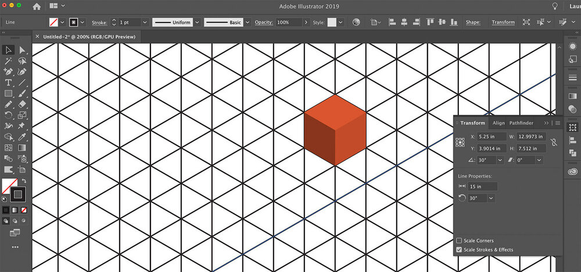Select the Scale tool
This screenshot has height=272, width=581.
point(22,115)
